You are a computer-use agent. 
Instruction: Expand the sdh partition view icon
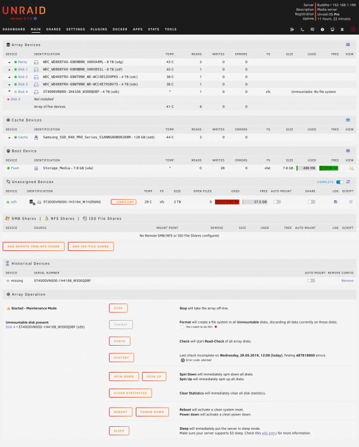(x=39, y=202)
